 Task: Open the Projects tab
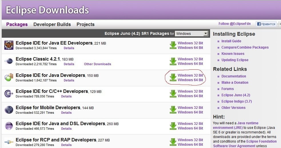pyautogui.click(x=85, y=24)
